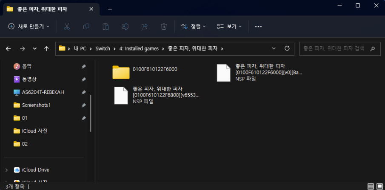Click the navigation pane scrollbar

[91, 113]
